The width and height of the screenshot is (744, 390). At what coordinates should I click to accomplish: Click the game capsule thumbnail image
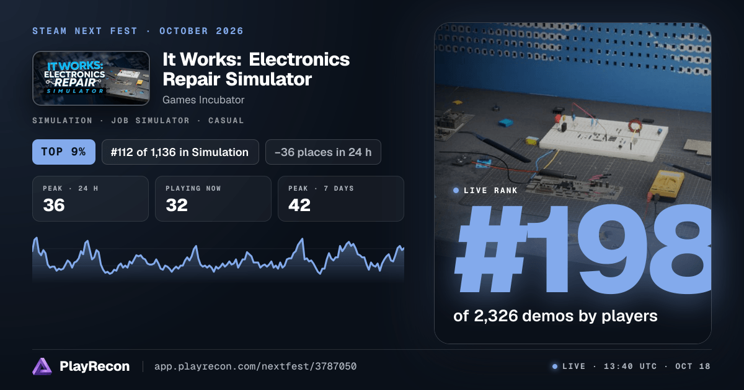pyautogui.click(x=91, y=79)
